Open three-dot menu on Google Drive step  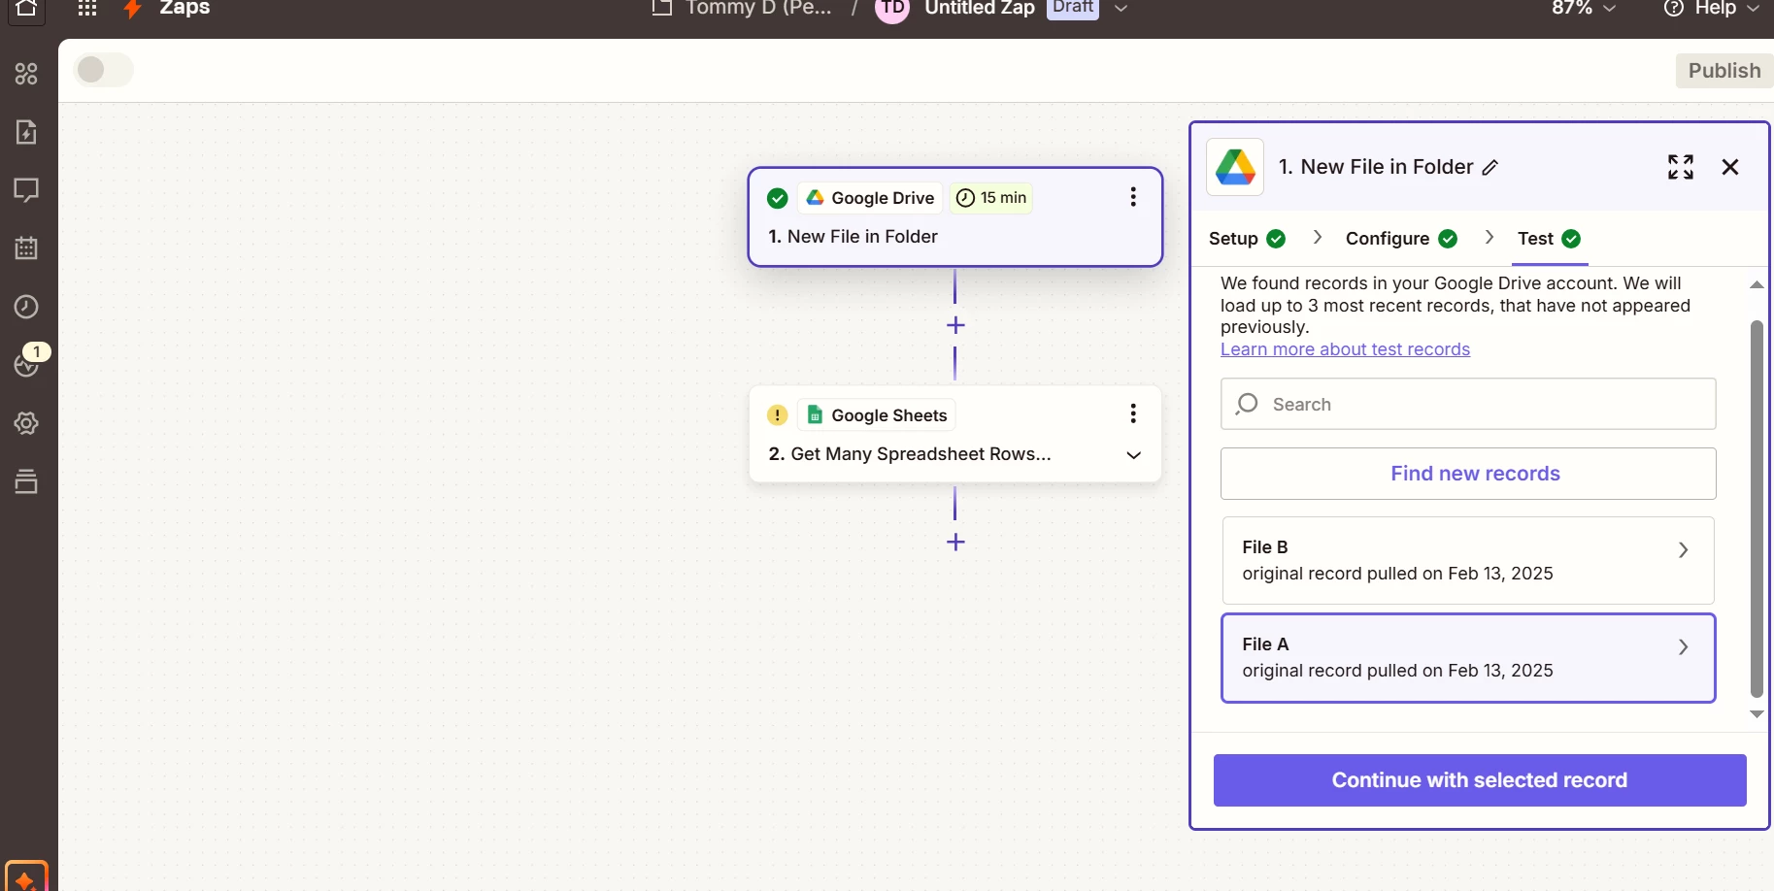[x=1133, y=197]
